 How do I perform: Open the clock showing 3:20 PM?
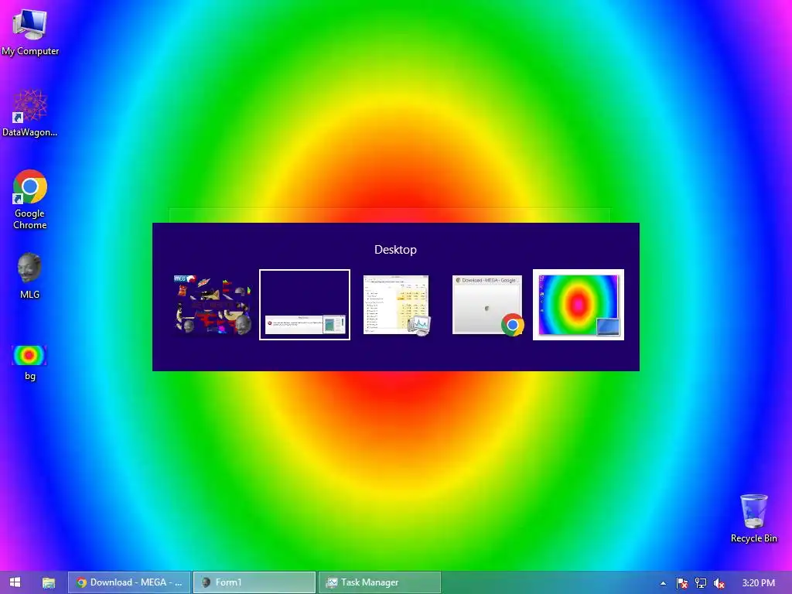[x=758, y=583]
